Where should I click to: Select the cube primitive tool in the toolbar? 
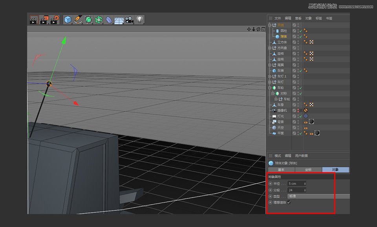[x=67, y=19]
